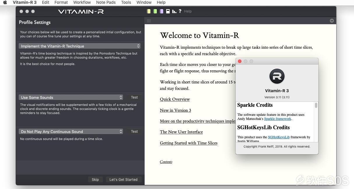Click the Copyright Frank Reiff text
Viewport: 354px width, 189px height.
(x=277, y=146)
